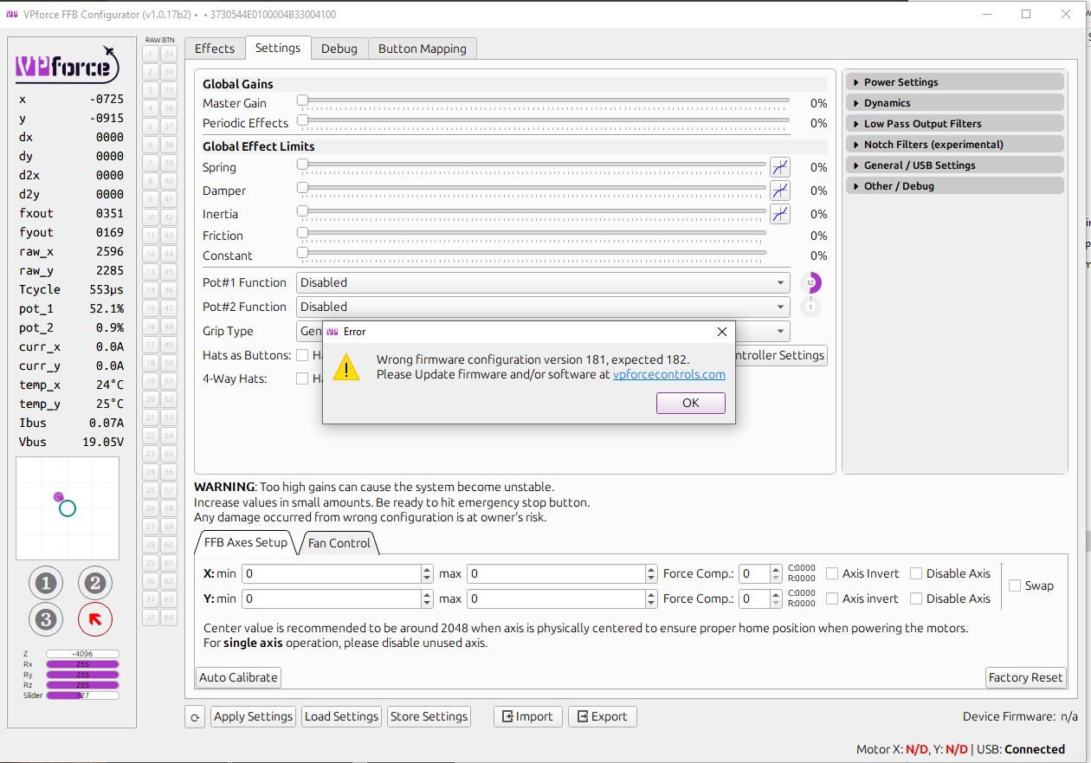Close the Error dialog with X
The height and width of the screenshot is (763, 1091).
coord(722,332)
